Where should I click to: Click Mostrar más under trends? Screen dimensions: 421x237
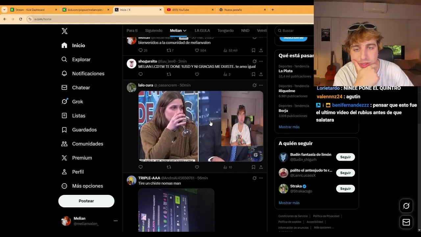tap(289, 127)
